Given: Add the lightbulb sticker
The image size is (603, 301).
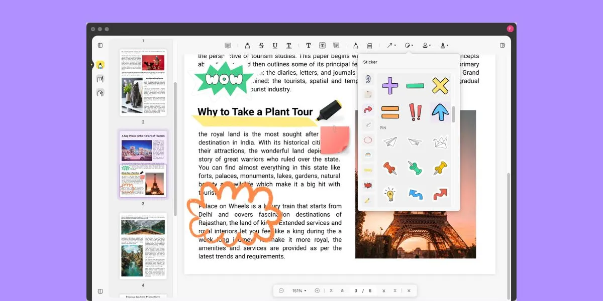Looking at the screenshot, I should (x=390, y=194).
